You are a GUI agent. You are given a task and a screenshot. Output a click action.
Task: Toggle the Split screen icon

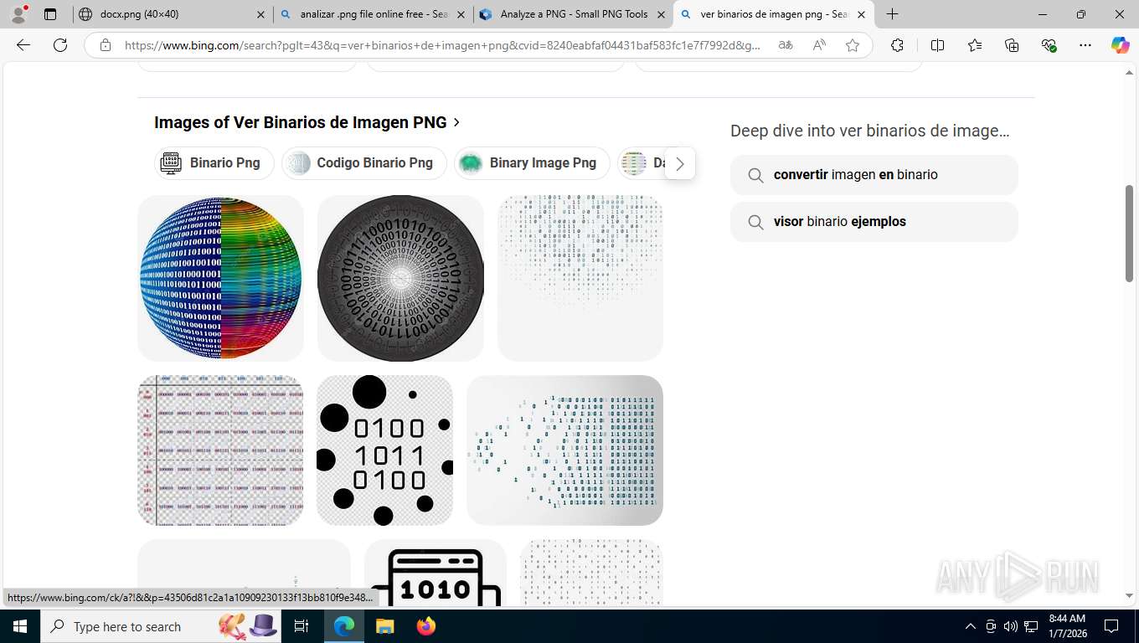[937, 45]
